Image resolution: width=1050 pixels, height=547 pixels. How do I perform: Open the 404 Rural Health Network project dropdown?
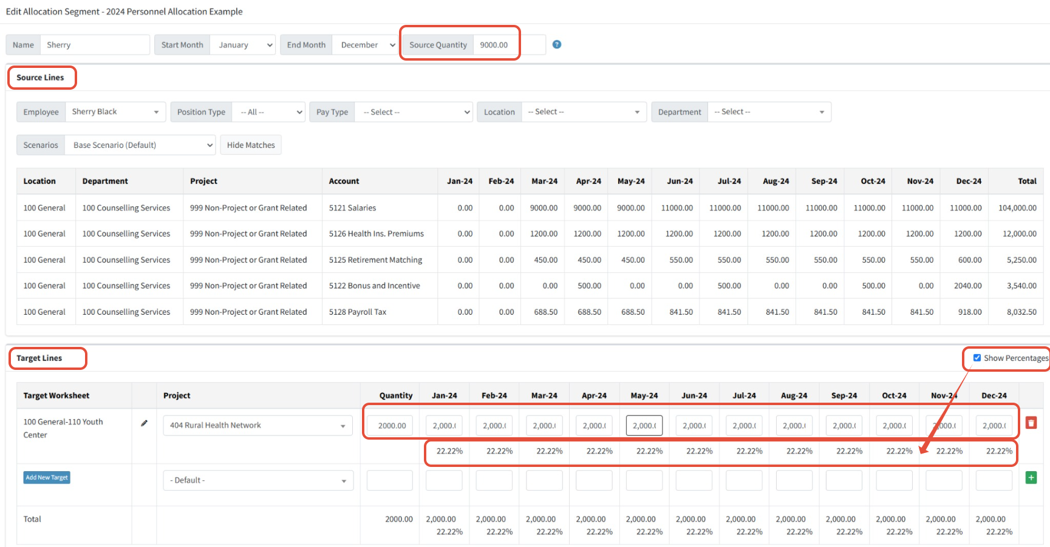tap(257, 426)
